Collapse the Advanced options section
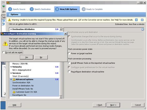 [11, 79]
